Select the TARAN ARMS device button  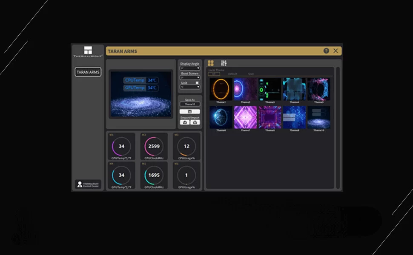(88, 72)
